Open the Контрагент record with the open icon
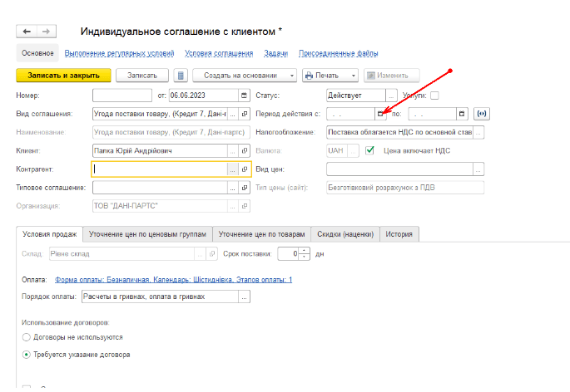The height and width of the screenshot is (392, 570). coord(245,169)
